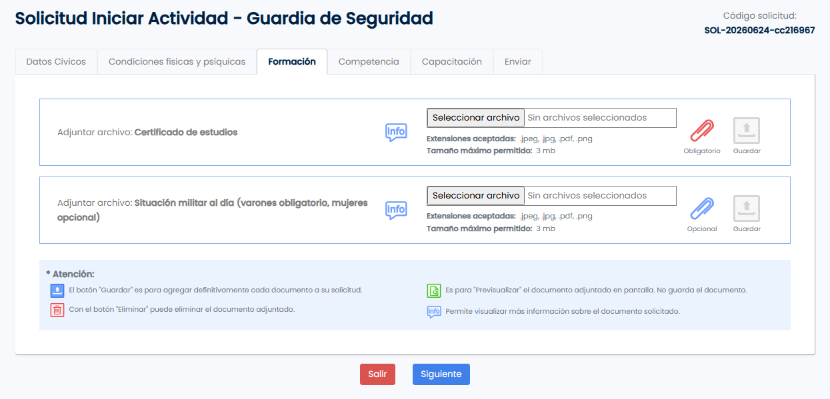Click the info legend icon in Atención section
This screenshot has width=830, height=399.
[x=434, y=311]
